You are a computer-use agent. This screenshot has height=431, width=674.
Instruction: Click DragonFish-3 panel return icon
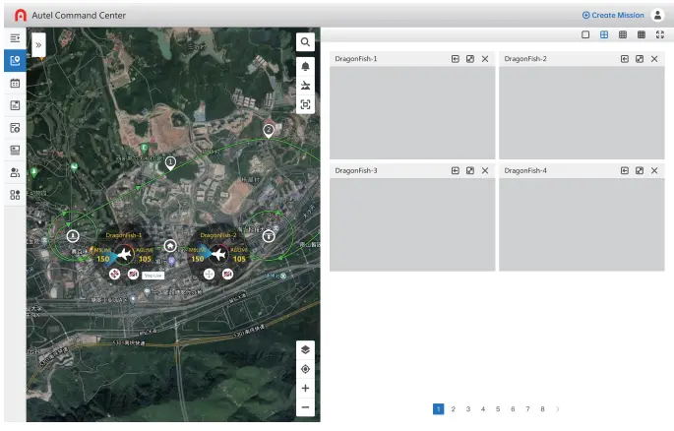pyautogui.click(x=456, y=170)
